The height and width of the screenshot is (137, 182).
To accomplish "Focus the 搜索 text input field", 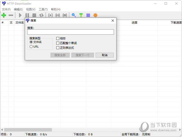I will click(71, 32).
